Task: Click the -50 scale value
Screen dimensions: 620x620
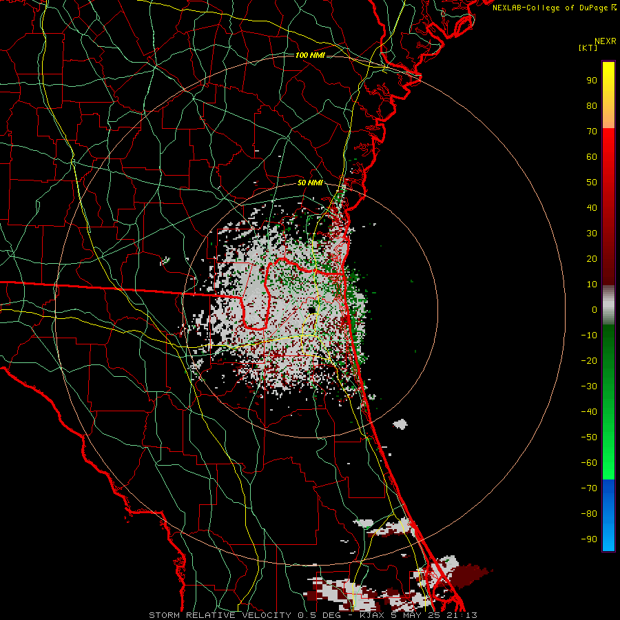Action: click(589, 437)
